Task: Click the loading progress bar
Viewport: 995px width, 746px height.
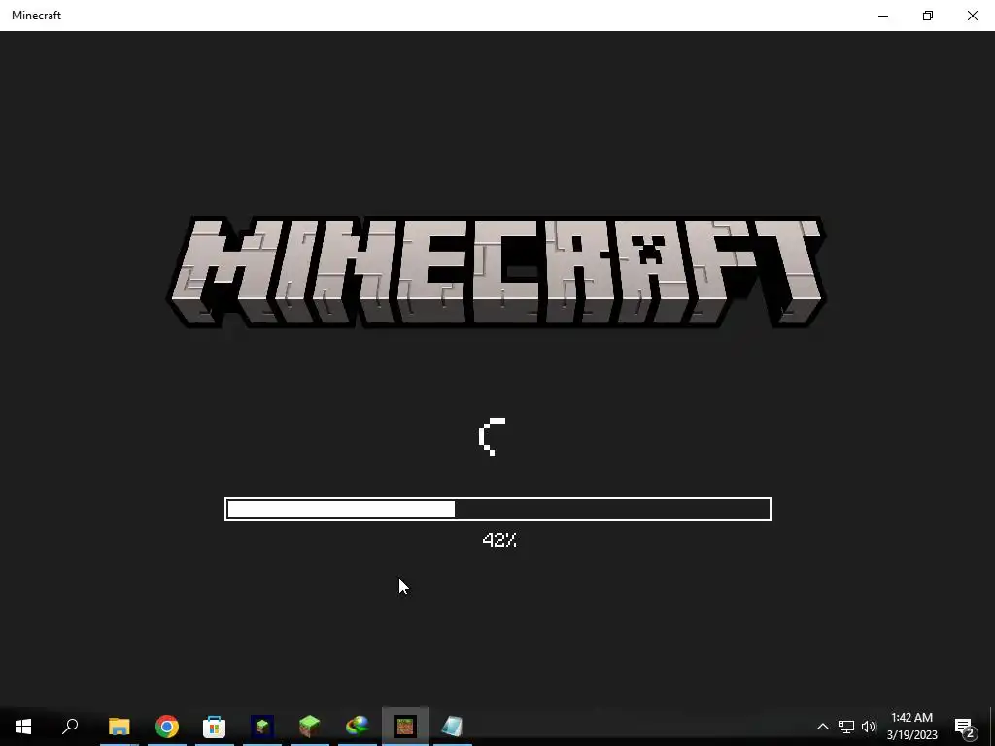Action: point(498,509)
